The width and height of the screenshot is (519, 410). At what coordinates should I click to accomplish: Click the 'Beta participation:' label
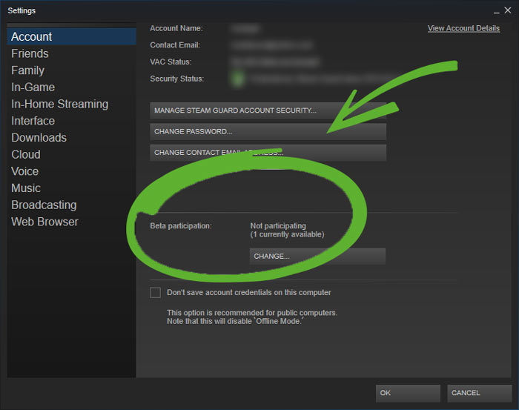(x=181, y=226)
